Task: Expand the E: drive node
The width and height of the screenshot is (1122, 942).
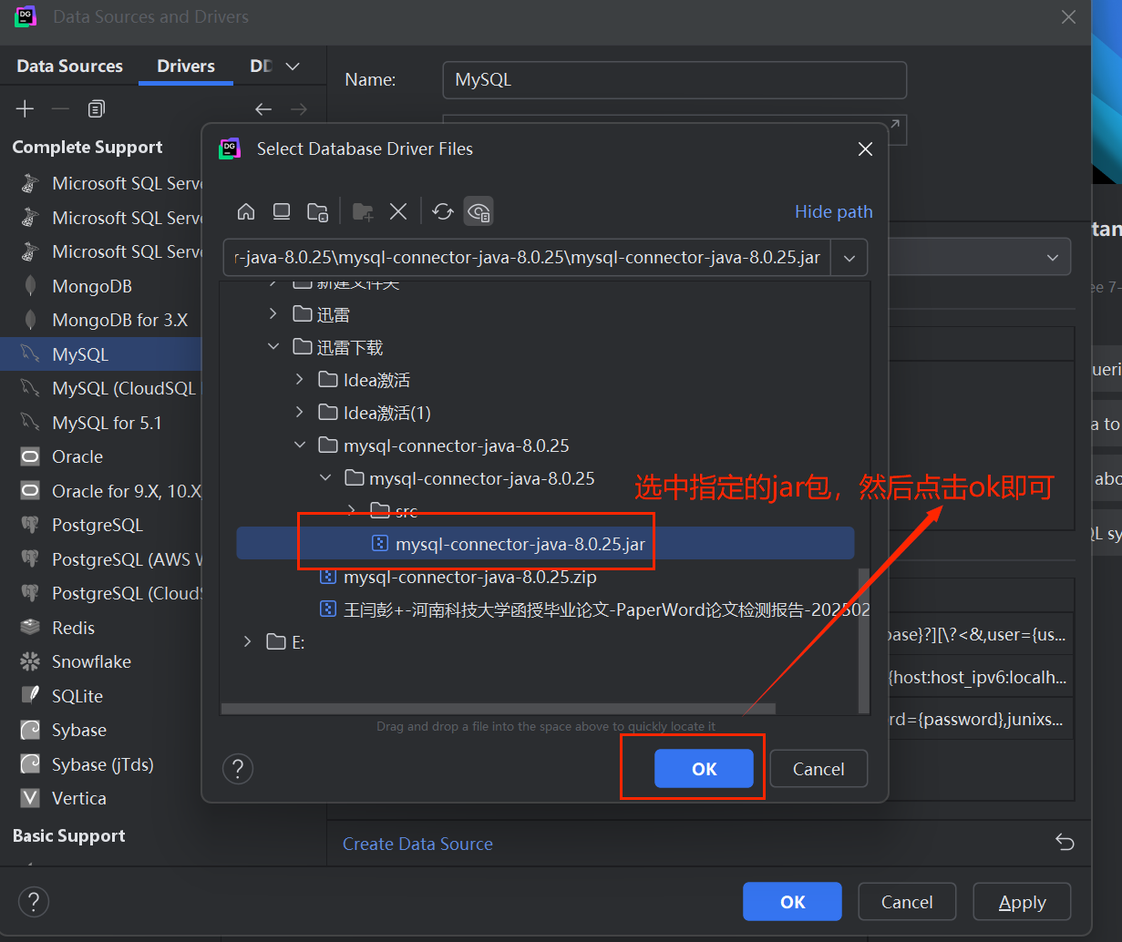Action: [x=248, y=642]
